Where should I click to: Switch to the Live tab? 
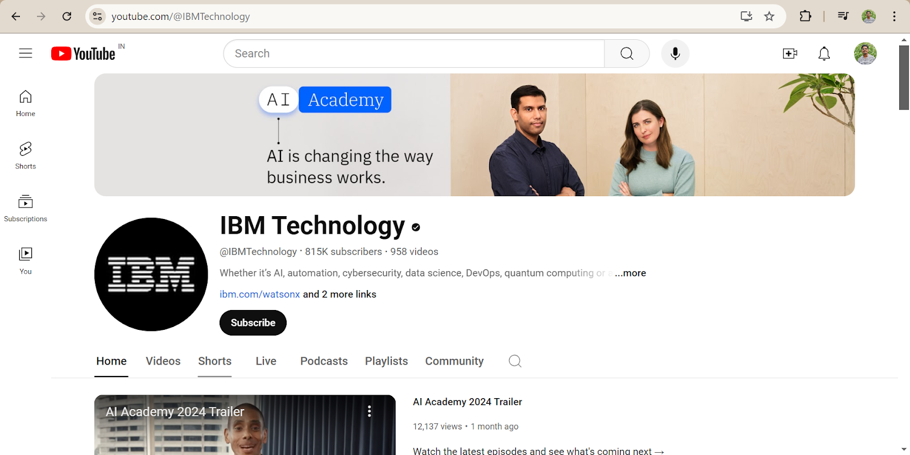(x=266, y=361)
